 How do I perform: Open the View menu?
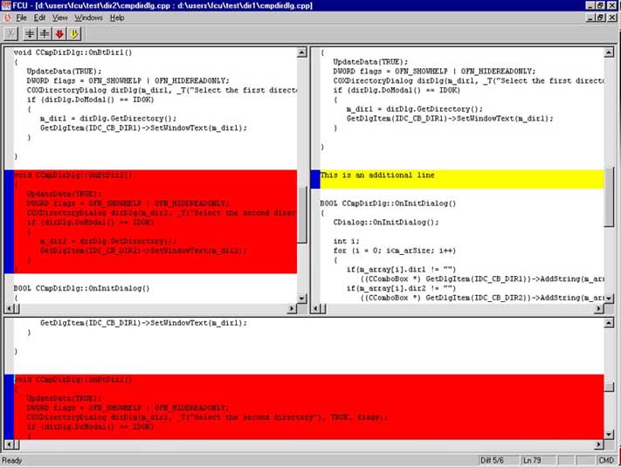pyautogui.click(x=61, y=17)
